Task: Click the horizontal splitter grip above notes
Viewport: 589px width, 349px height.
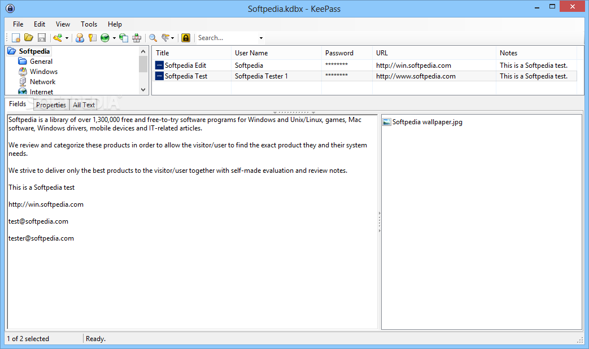Action: tap(294, 112)
